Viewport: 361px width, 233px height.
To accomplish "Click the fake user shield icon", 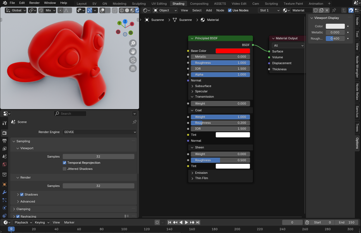I will 315,10.
